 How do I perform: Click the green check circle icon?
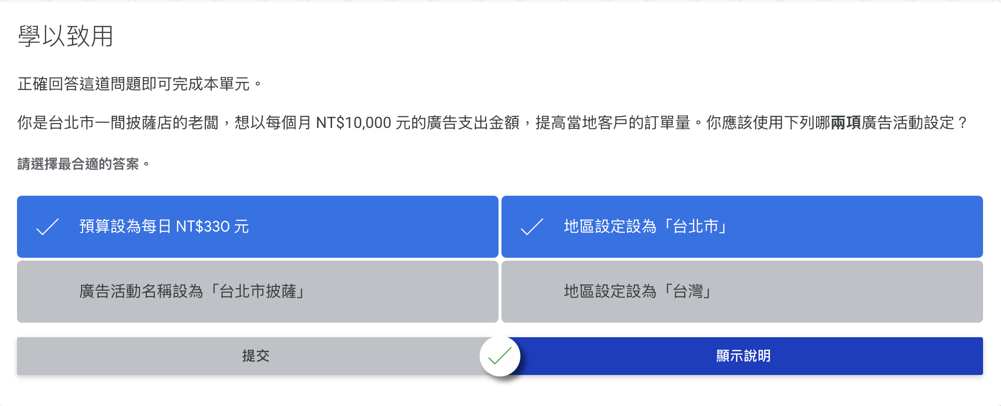pos(500,356)
